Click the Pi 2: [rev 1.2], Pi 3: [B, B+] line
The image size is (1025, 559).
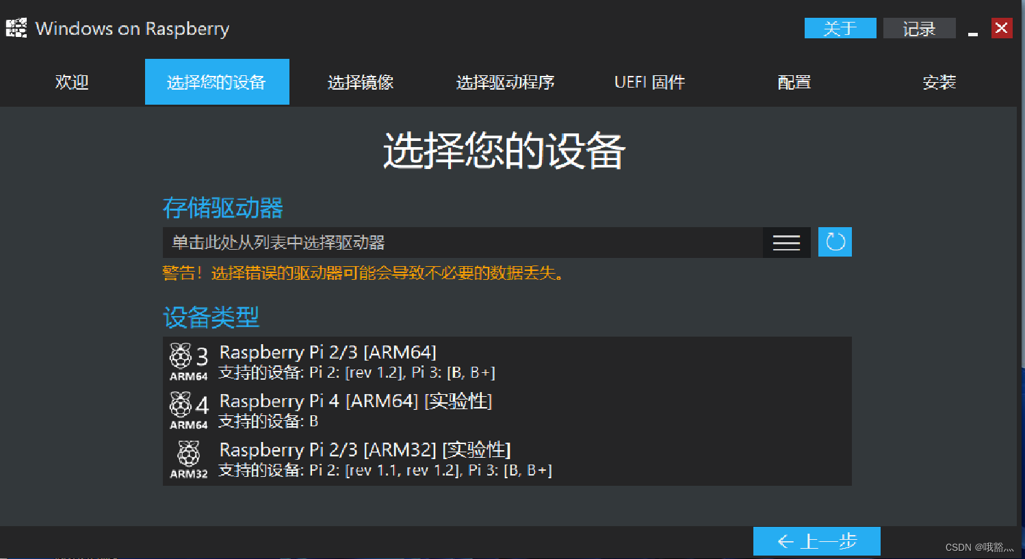(x=356, y=372)
